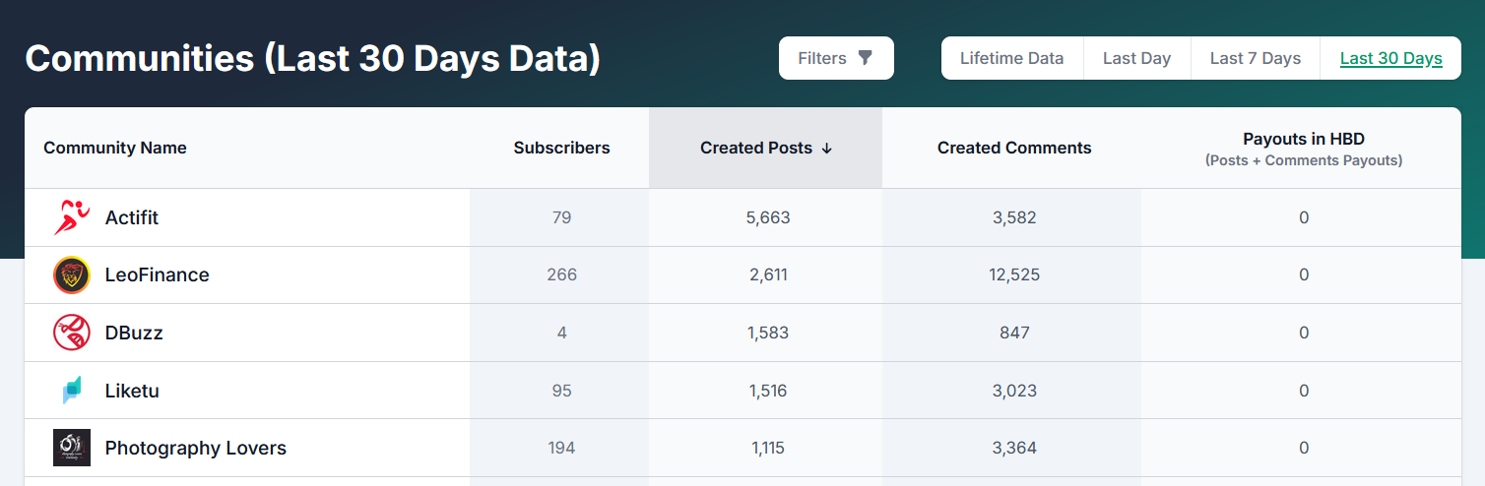Click the Actifit payout value 0
The height and width of the screenshot is (486, 1485).
click(1304, 217)
